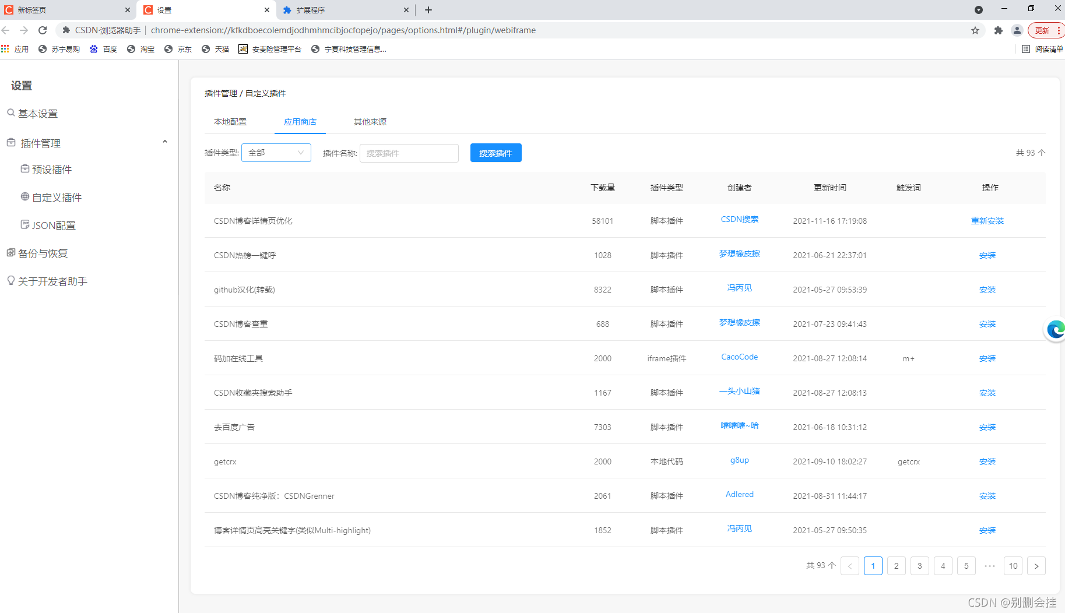Open the 百度 bookmark
Viewport: 1065px width, 613px height.
click(103, 49)
